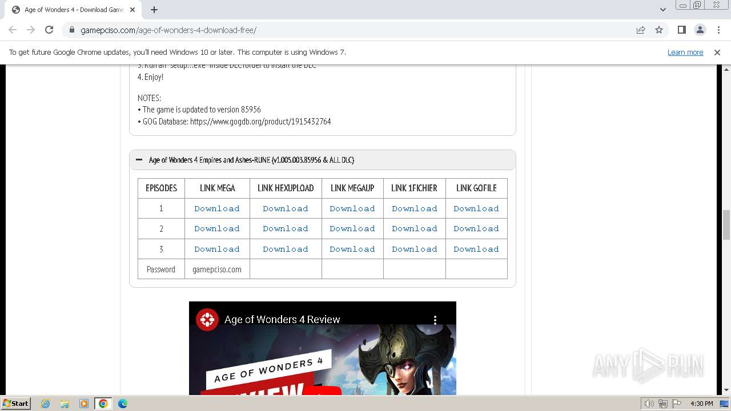Open the IGN channel logo on video
Viewport: 731px width, 411px height.
pos(207,320)
